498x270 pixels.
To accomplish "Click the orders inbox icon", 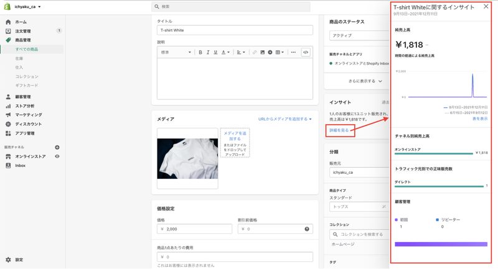I will click(x=8, y=31).
